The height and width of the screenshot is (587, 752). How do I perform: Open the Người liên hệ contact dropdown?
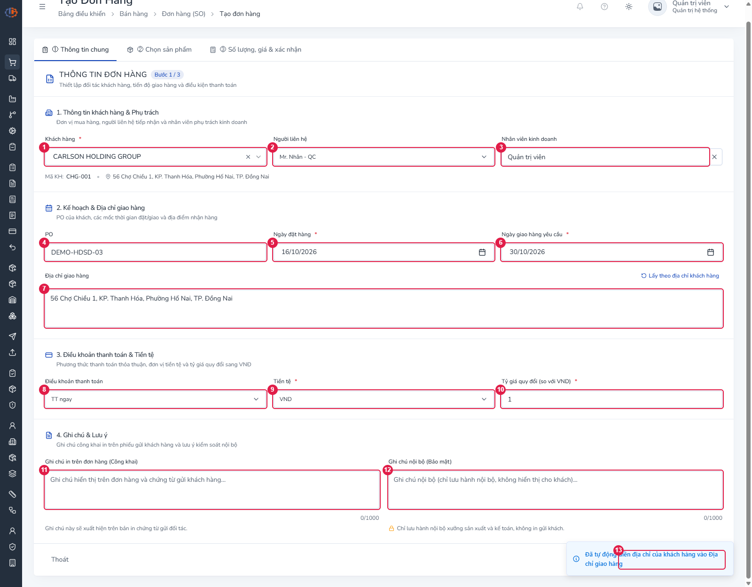[x=384, y=157]
